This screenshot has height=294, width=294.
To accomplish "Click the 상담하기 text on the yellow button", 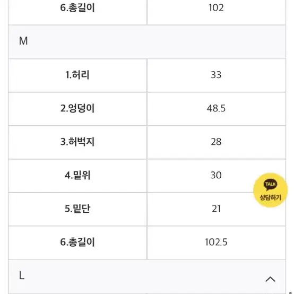I will point(270,197).
